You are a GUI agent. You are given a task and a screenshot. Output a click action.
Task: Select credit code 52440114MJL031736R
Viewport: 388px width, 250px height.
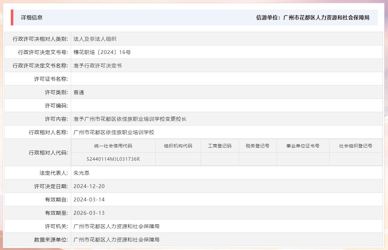pyautogui.click(x=114, y=159)
